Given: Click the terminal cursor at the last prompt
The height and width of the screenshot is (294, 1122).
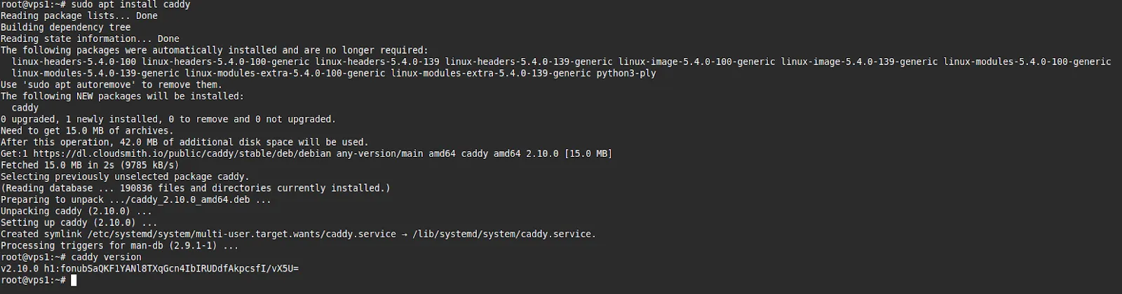Looking at the screenshot, I should 74,281.
